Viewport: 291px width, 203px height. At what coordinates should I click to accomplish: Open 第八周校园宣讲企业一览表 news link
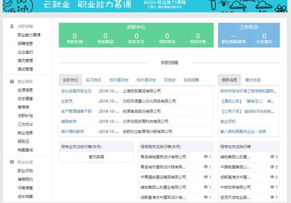pyautogui.click(x=243, y=132)
